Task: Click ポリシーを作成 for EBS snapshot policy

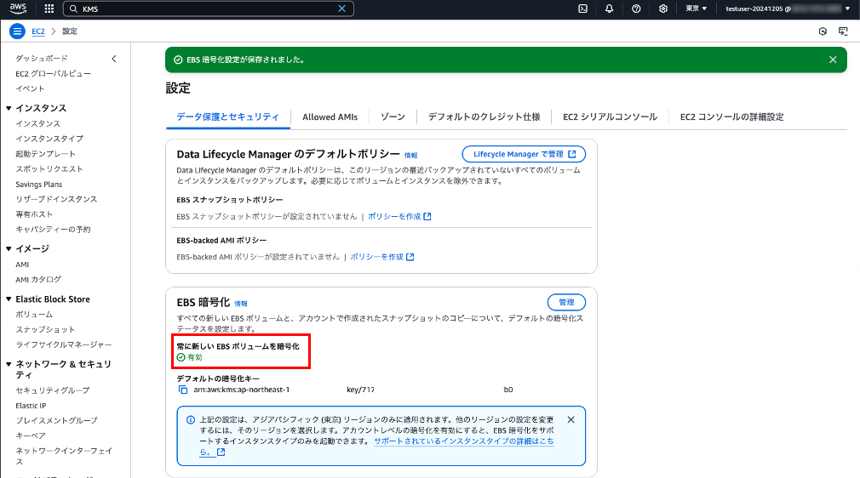Action: pyautogui.click(x=399, y=217)
